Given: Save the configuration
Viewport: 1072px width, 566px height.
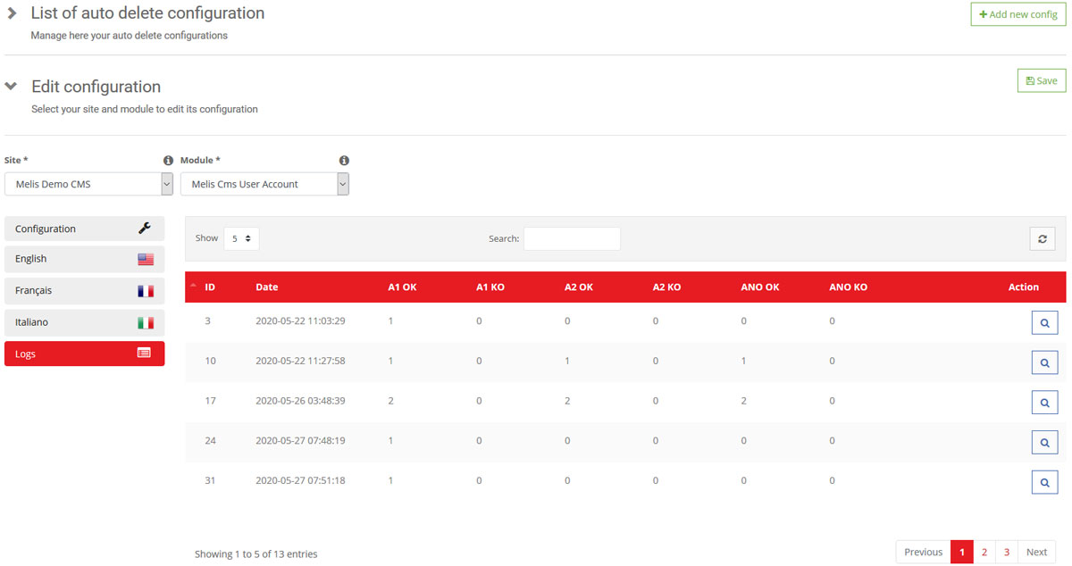Looking at the screenshot, I should pos(1042,80).
